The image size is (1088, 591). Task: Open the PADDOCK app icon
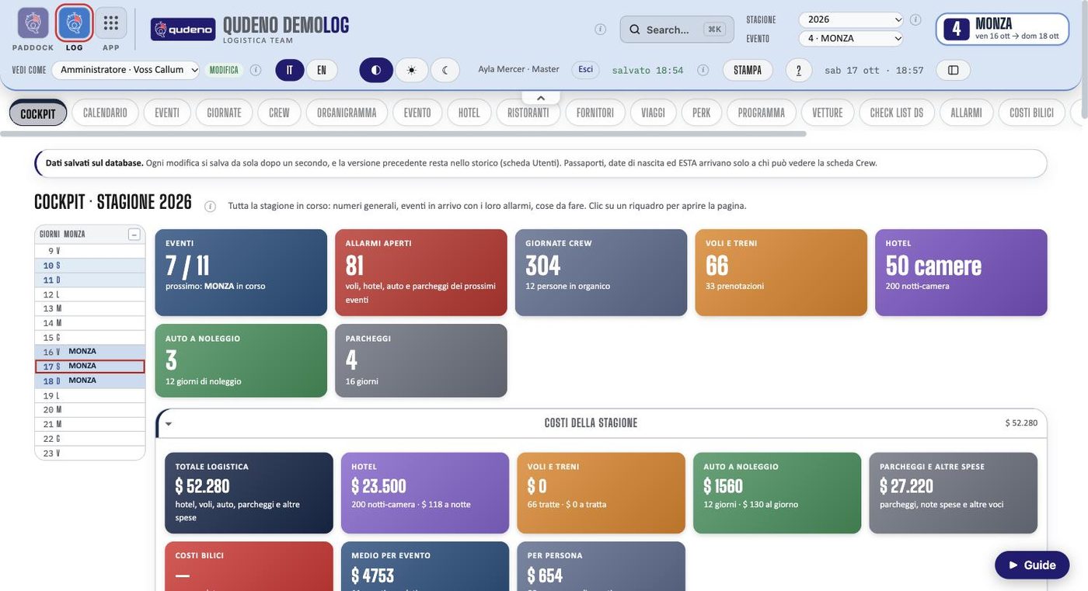[x=33, y=23]
